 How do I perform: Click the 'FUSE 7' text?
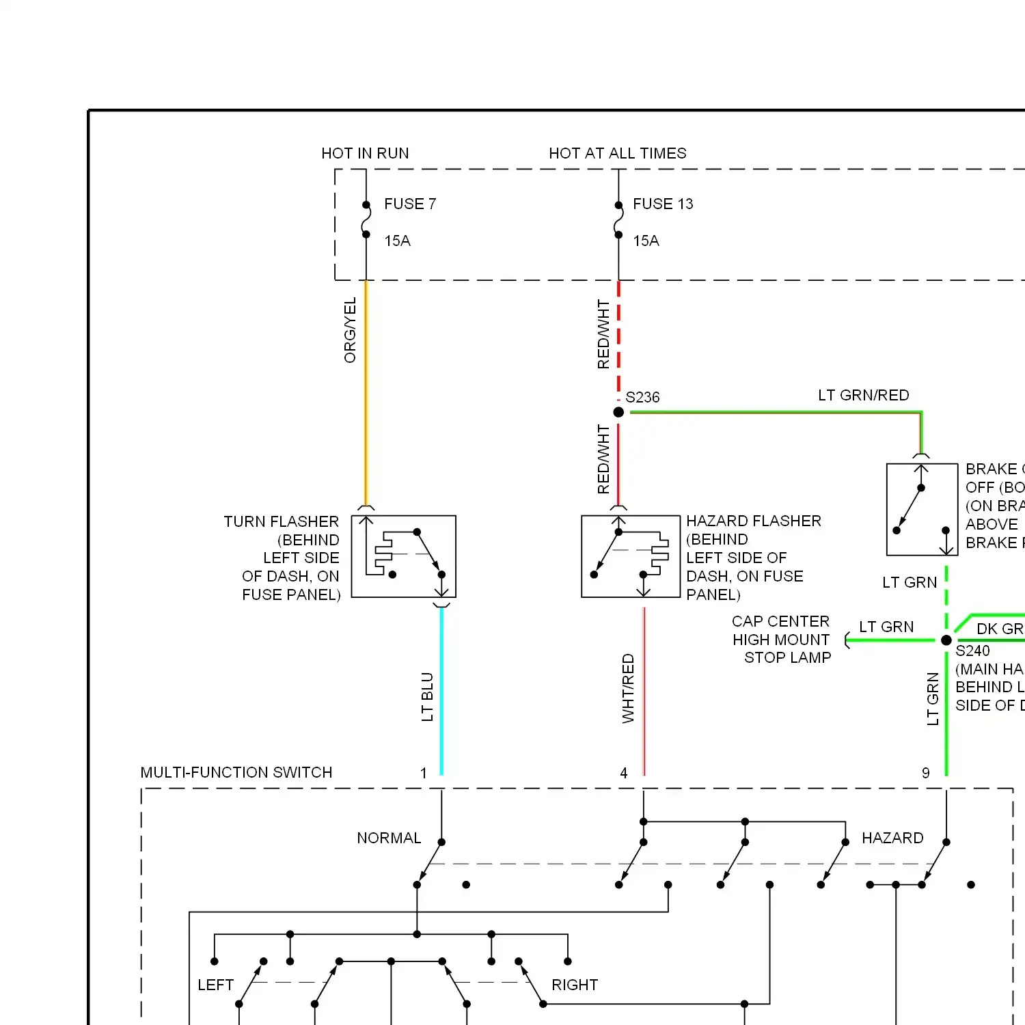[410, 204]
